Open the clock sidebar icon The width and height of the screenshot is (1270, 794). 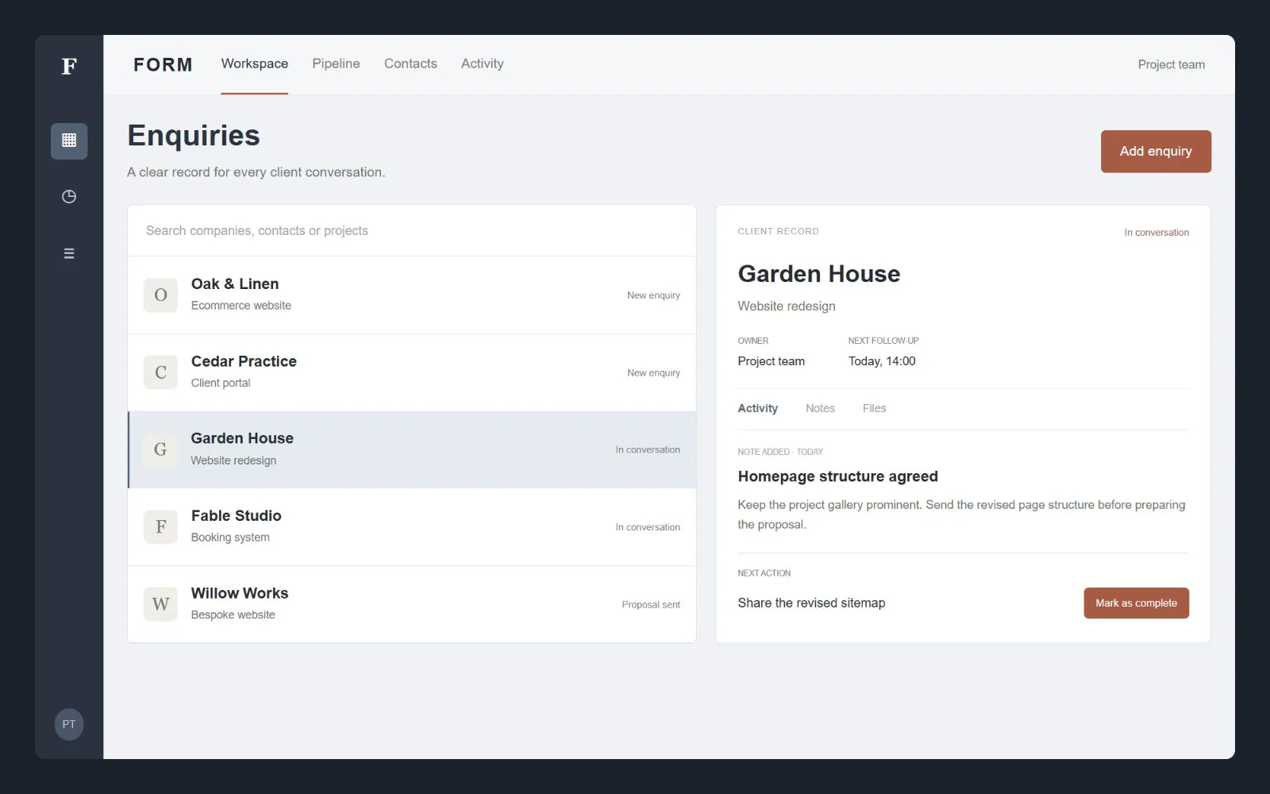[69, 196]
